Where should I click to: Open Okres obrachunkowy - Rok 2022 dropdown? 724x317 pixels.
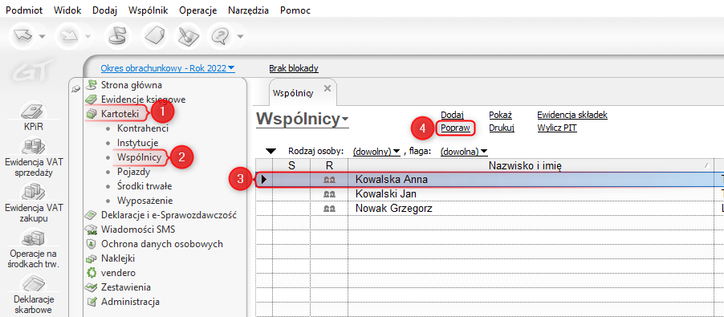tap(168, 68)
